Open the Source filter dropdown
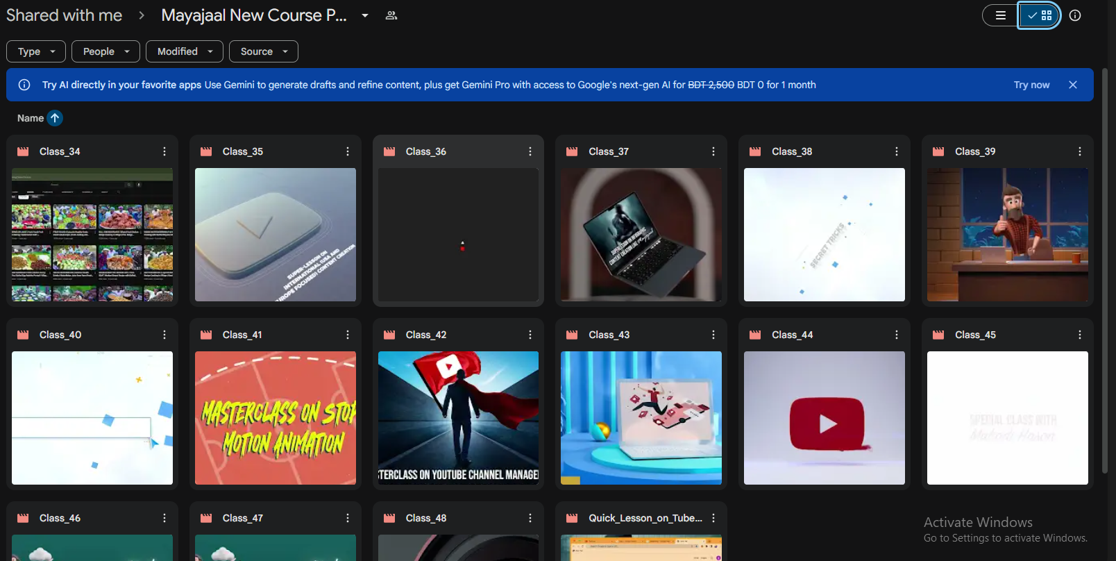The height and width of the screenshot is (561, 1116). tap(264, 51)
